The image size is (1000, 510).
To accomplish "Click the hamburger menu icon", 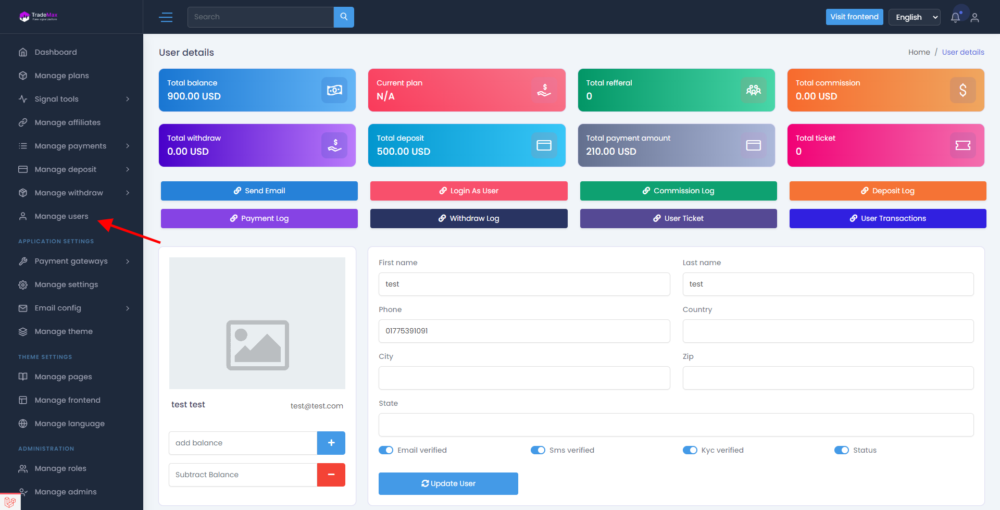I will tap(166, 17).
